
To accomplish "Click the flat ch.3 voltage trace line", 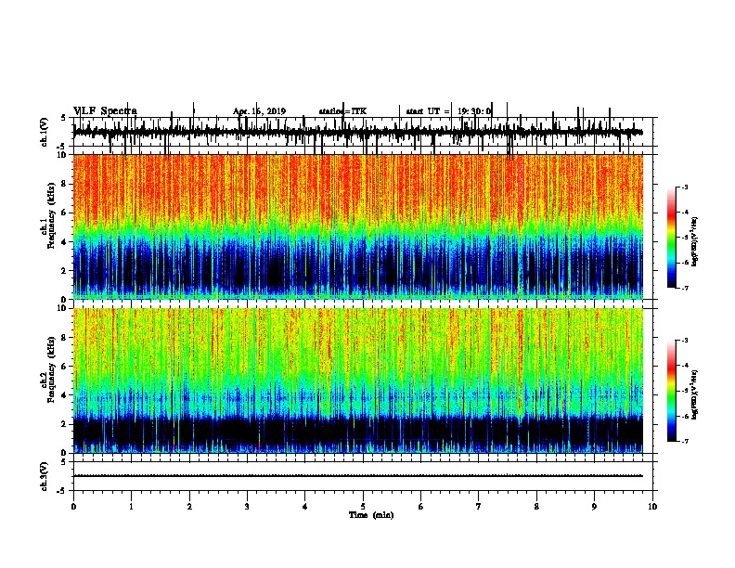I will point(358,476).
